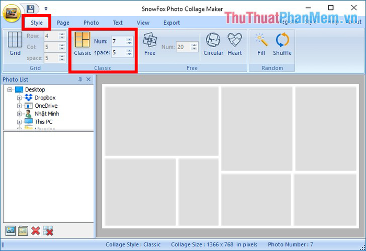Screen dimensions: 366x251
Task: Increase the Classic space value
Action: pos(129,50)
